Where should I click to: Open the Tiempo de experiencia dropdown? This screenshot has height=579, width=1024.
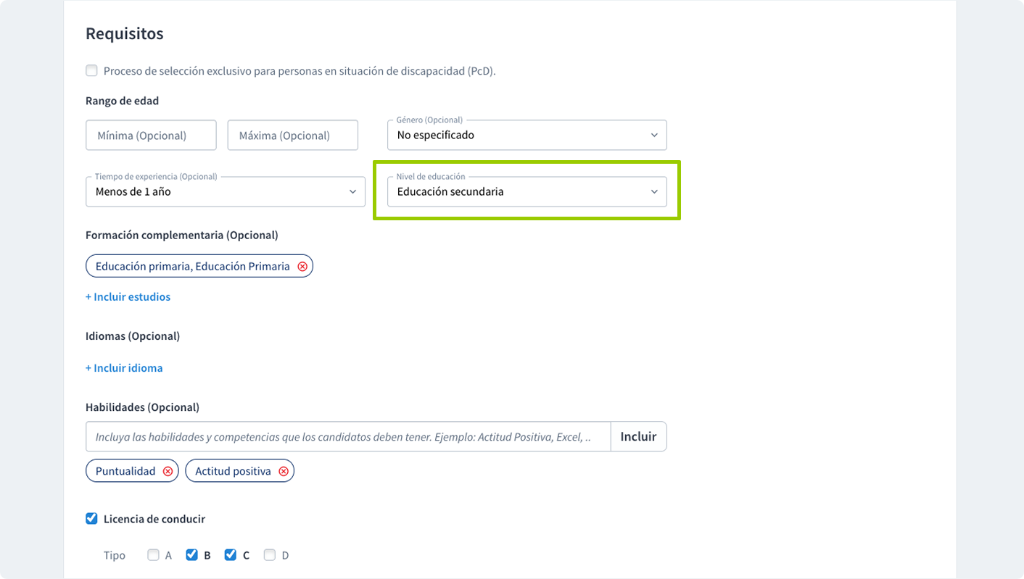coord(225,192)
